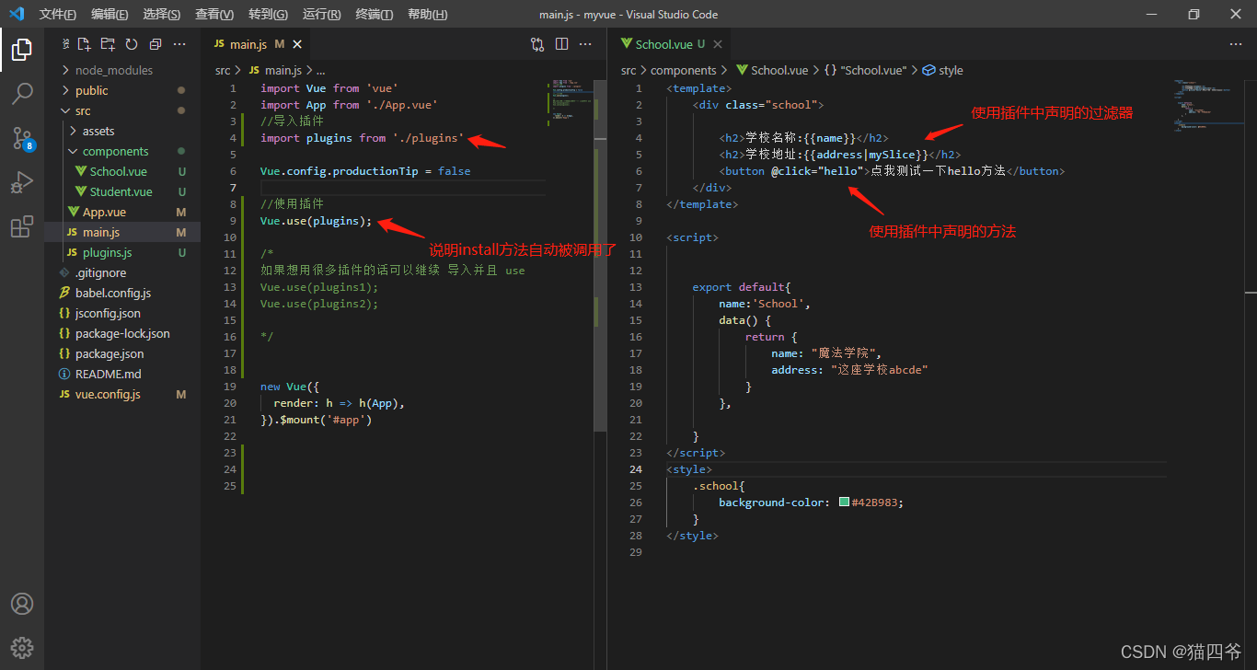
Task: Split the main.js editor right
Action: 561,44
